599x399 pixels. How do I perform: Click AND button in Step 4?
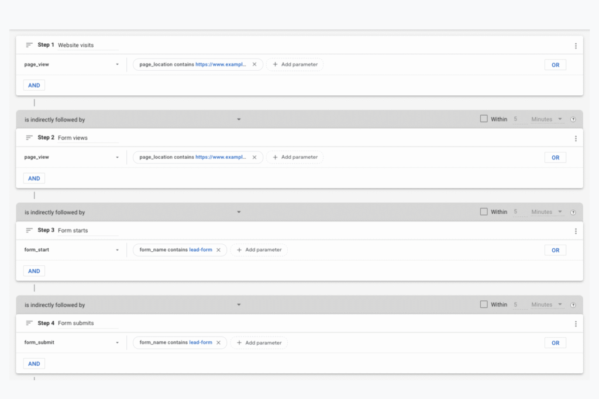tap(34, 363)
